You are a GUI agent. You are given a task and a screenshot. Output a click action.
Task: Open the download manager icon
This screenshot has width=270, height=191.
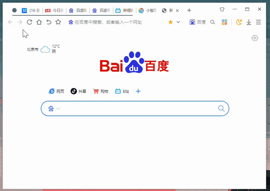249,22
